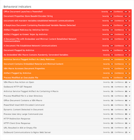Image resolution: width=134 pixels, height=140 pixels.
Task: Expand Document Flagged by Antivirus details arrow
Action: (x=129, y=50)
